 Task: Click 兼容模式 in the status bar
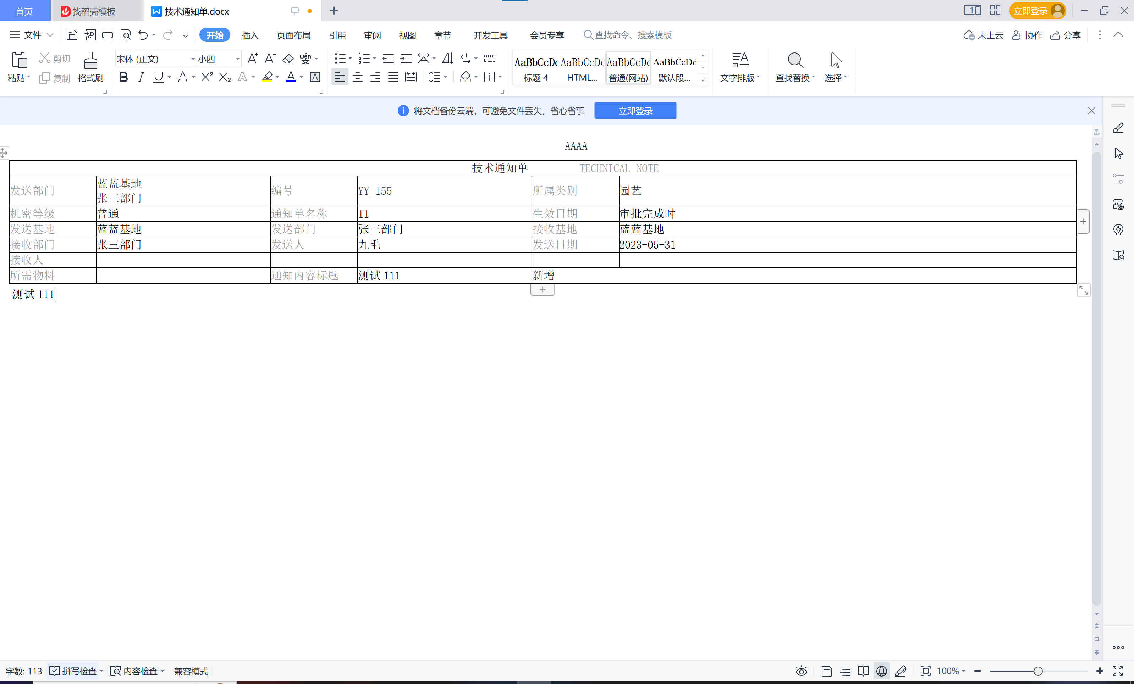(x=191, y=671)
